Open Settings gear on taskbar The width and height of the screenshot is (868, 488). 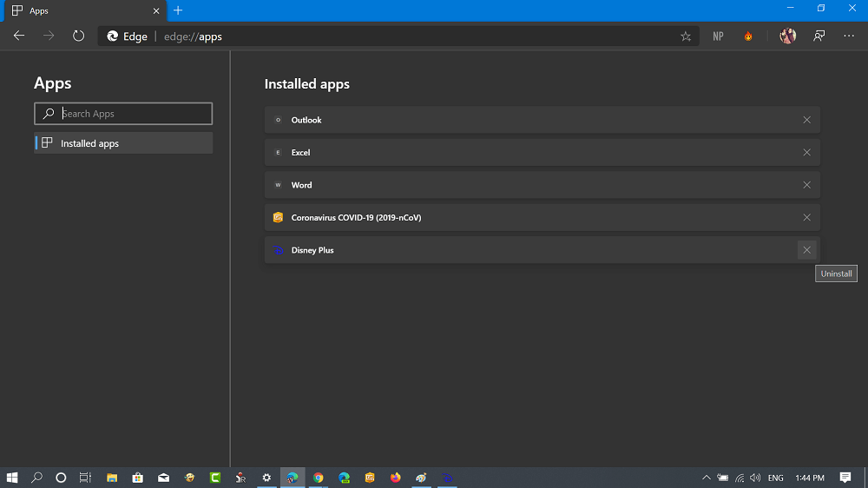tap(266, 478)
